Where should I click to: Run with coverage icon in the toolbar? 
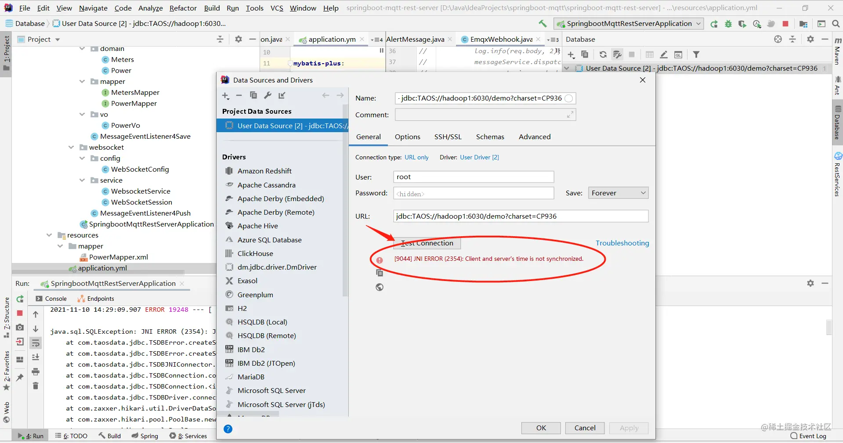[742, 24]
